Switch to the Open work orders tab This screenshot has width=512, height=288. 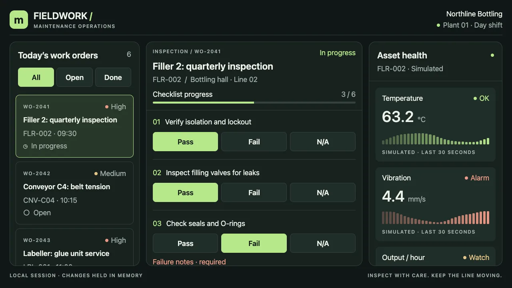(74, 77)
